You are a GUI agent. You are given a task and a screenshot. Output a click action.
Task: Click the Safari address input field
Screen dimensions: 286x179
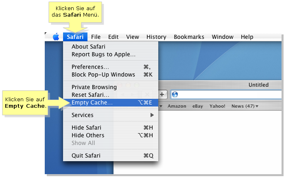tap(226, 94)
